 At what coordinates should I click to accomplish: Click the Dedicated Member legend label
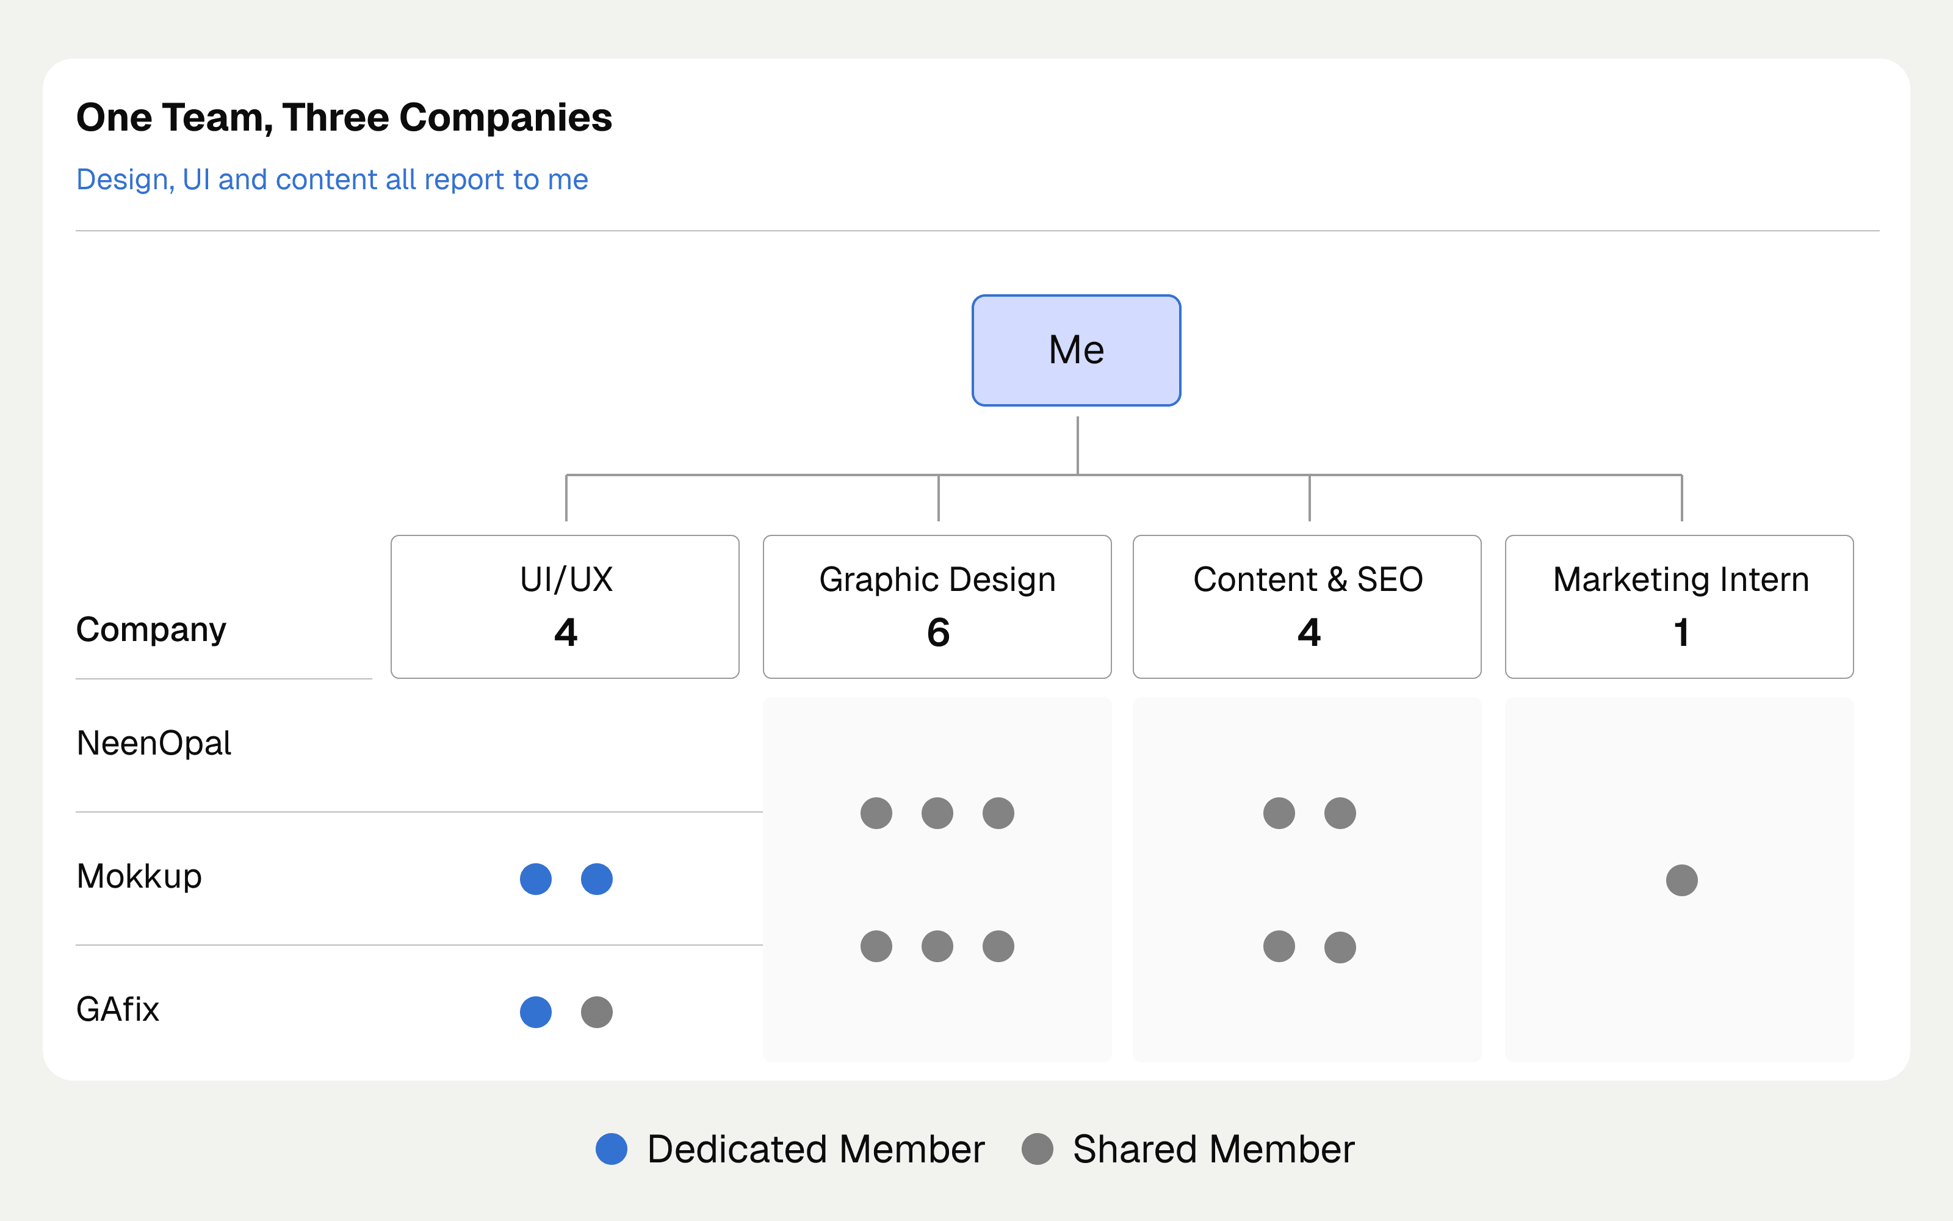click(x=816, y=1148)
